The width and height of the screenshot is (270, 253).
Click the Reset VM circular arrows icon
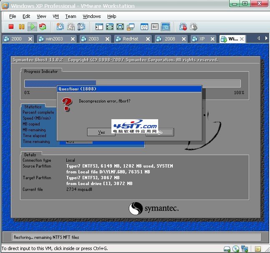[x=43, y=27]
